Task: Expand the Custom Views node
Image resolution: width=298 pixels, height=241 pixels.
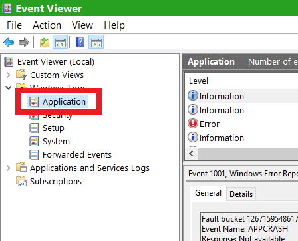Action: (x=9, y=75)
